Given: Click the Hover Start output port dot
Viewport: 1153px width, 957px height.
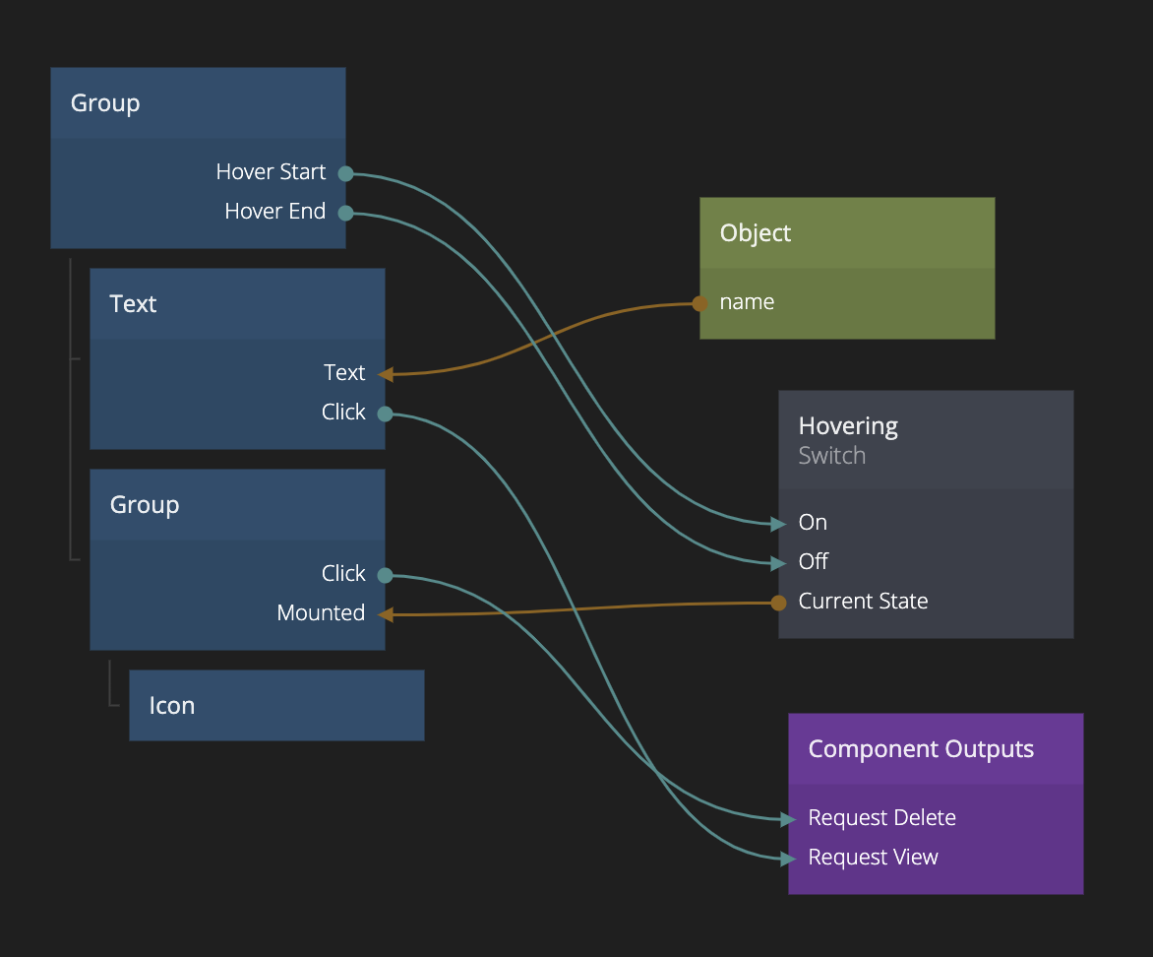Looking at the screenshot, I should pyautogui.click(x=345, y=173).
